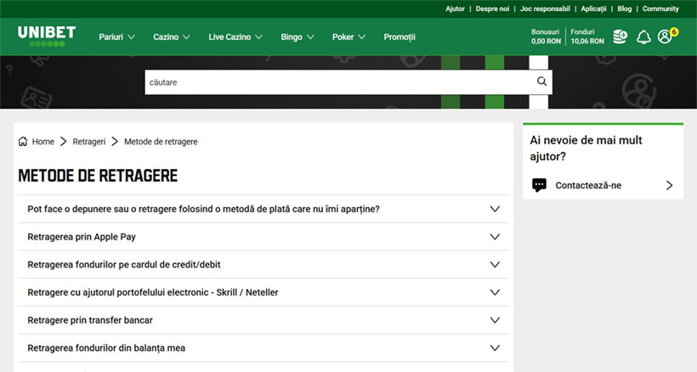Expand Retragere prin transfer bancar
This screenshot has height=372, width=697.
tap(263, 320)
